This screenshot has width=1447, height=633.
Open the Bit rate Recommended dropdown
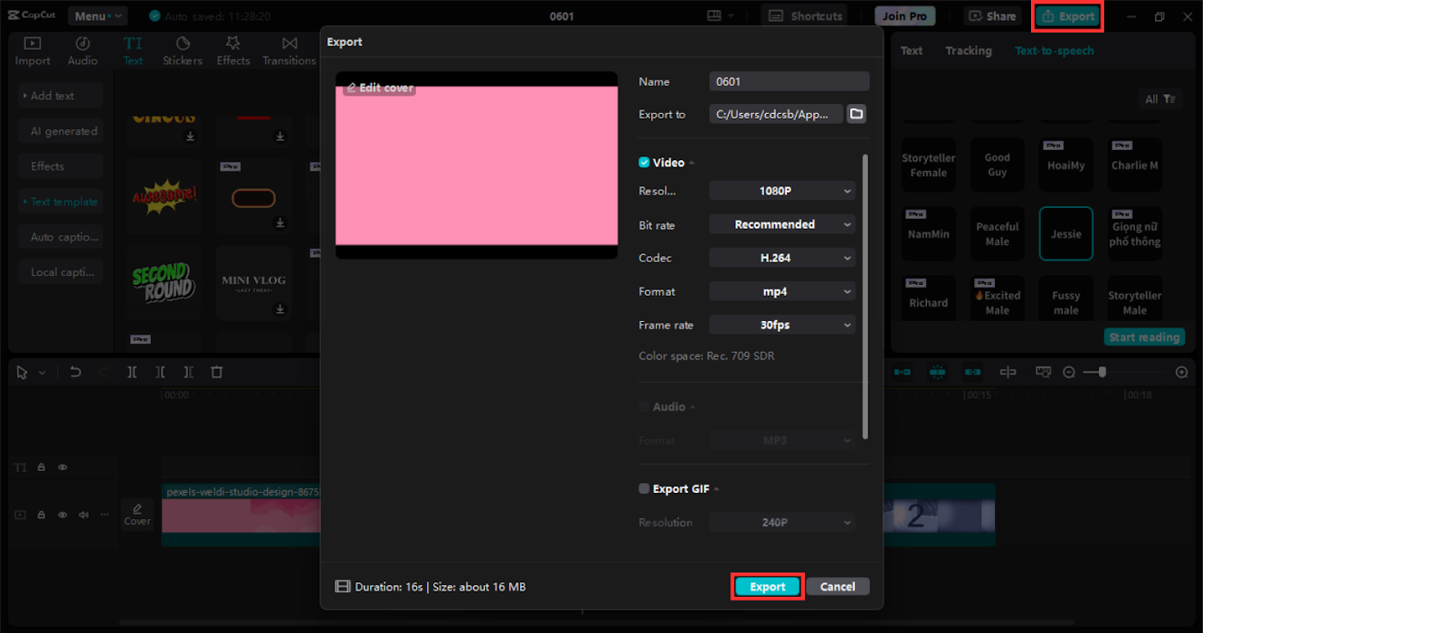[x=782, y=224]
